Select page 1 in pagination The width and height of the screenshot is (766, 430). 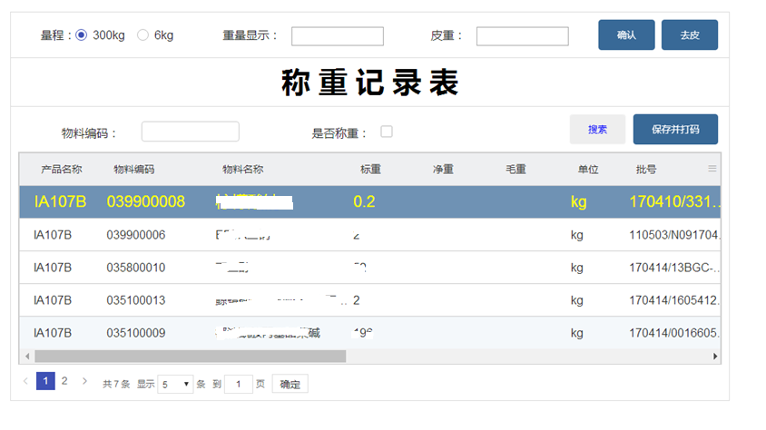pos(45,382)
